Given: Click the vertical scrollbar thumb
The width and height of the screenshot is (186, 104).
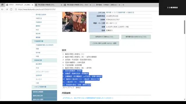Looking at the screenshot, I should [185, 27].
